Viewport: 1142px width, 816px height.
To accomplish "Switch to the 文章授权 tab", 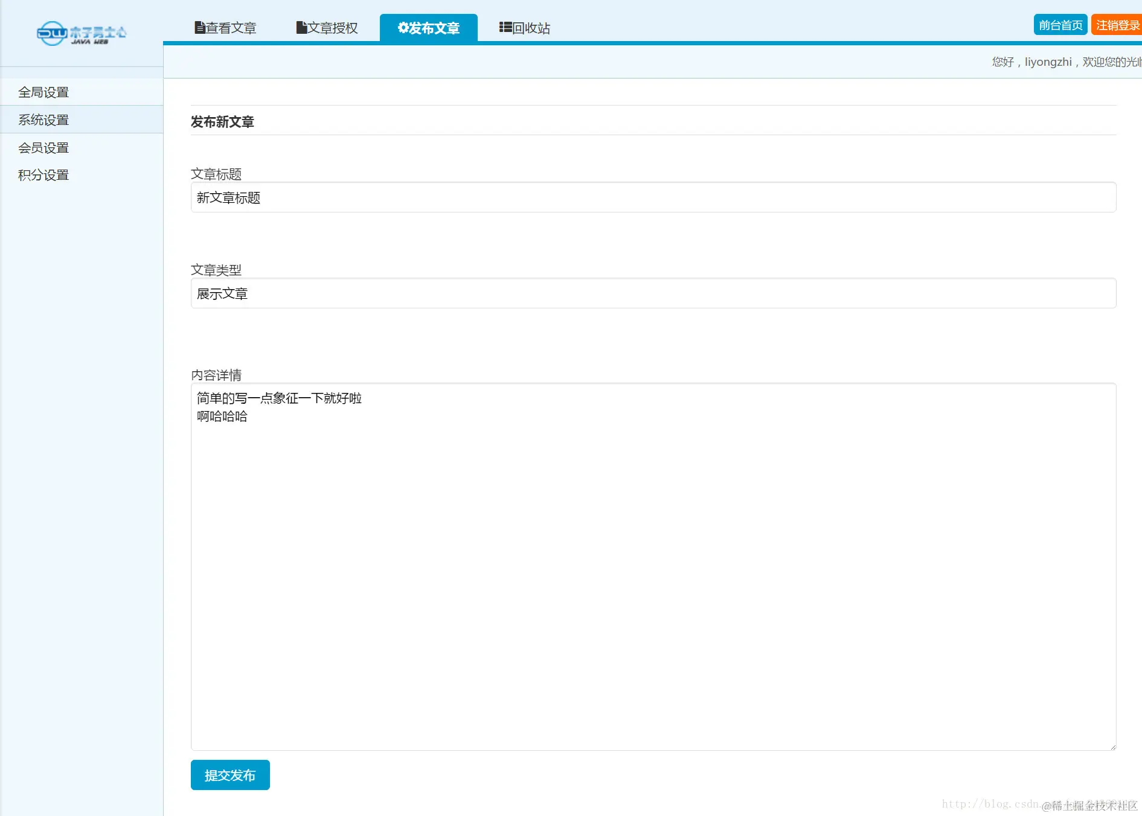I will click(x=333, y=27).
